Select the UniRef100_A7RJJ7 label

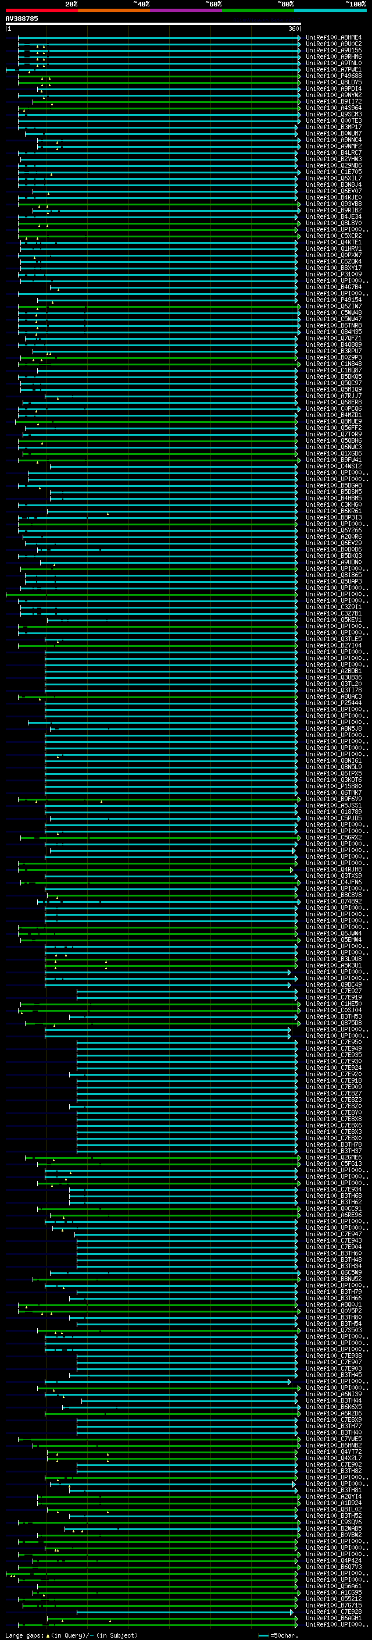point(334,396)
